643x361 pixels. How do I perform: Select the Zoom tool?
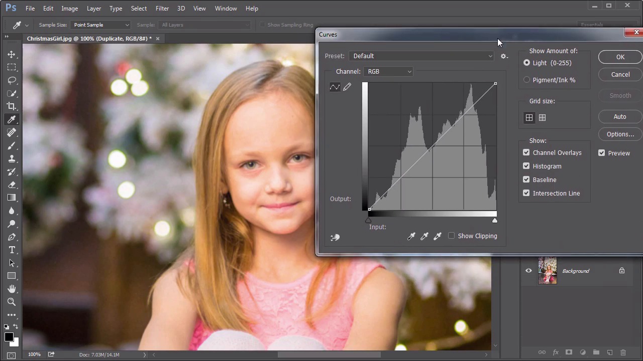(12, 302)
